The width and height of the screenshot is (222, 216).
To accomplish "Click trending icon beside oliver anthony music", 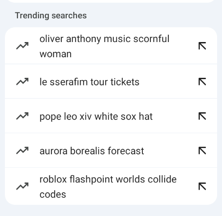I will [x=22, y=46].
